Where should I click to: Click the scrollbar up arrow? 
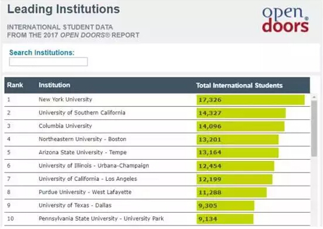pos(314,97)
